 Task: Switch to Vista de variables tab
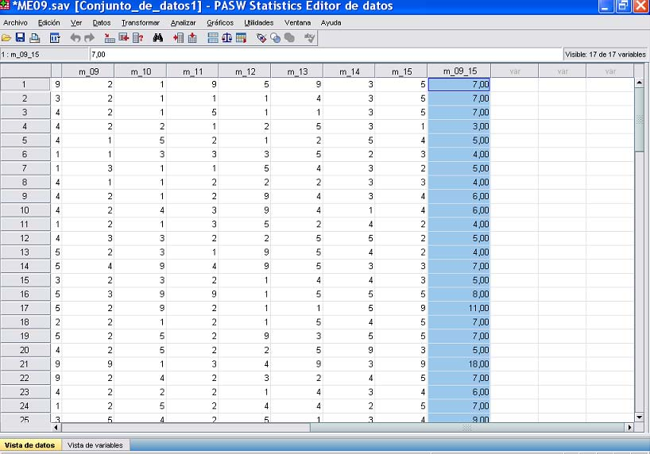coord(95,445)
